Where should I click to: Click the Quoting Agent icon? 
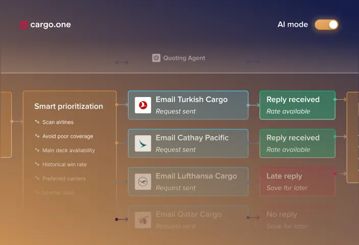(156, 58)
